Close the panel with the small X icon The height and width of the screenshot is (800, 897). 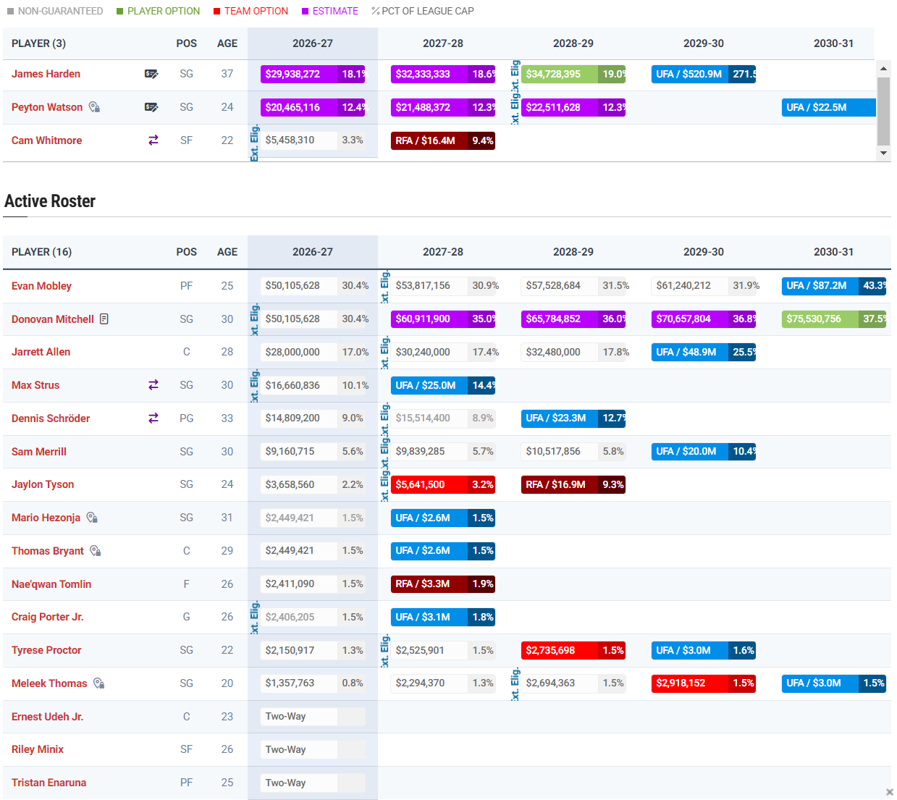pos(890,792)
